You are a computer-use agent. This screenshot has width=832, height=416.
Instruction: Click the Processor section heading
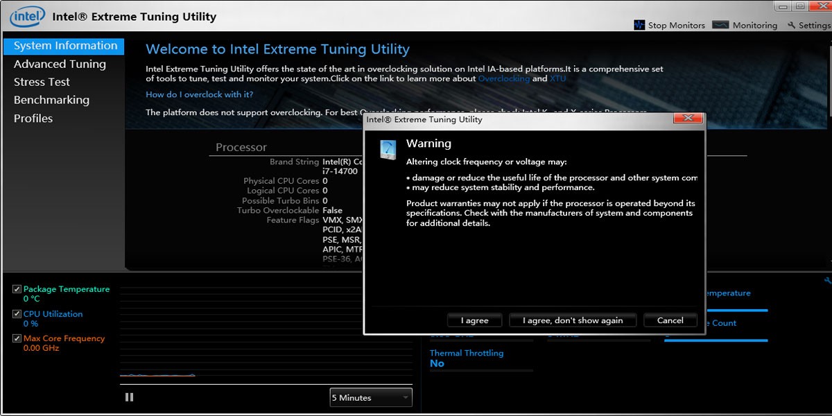coord(241,147)
